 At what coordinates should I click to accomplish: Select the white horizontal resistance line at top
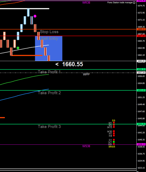[24, 9]
